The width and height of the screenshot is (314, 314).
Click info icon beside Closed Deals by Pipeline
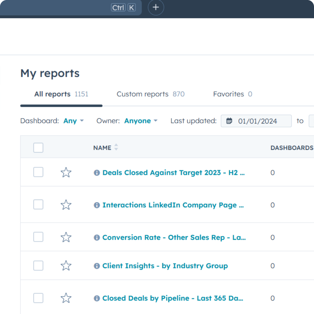(x=97, y=298)
